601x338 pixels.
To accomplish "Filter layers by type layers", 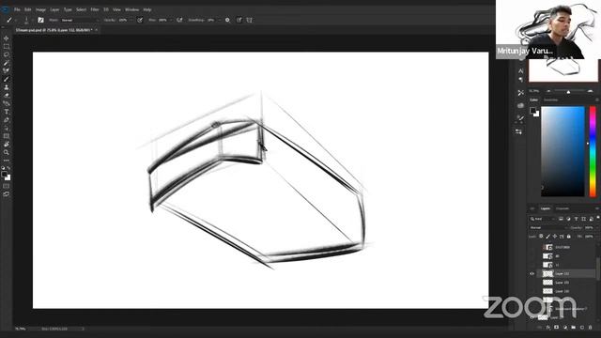I will (576, 219).
